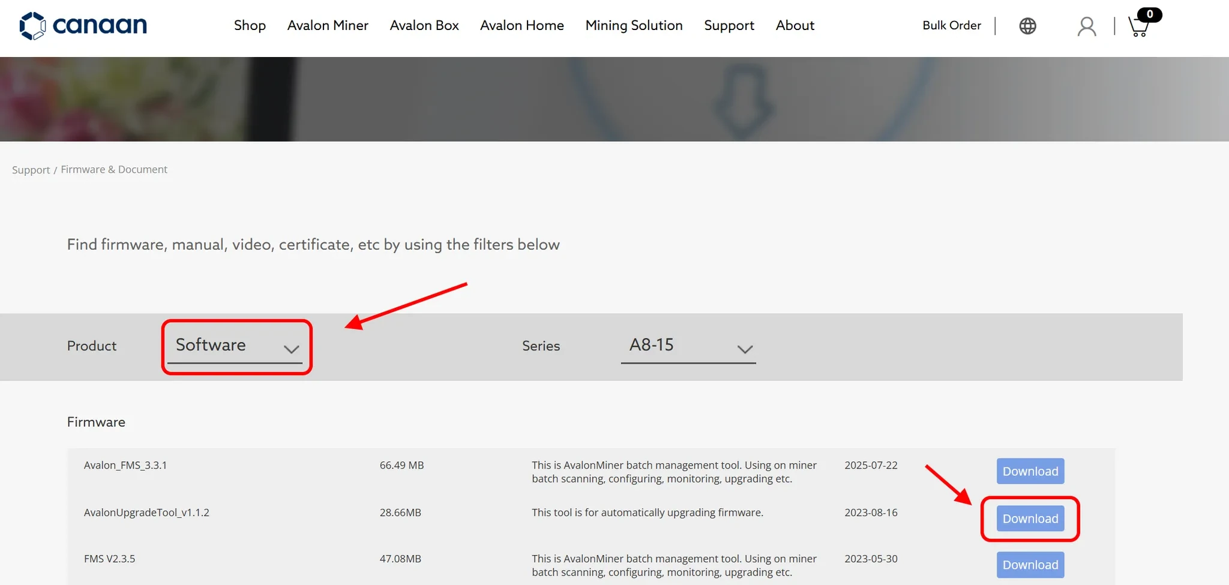Image resolution: width=1229 pixels, height=585 pixels.
Task: Open the shopping cart icon
Action: click(1138, 27)
